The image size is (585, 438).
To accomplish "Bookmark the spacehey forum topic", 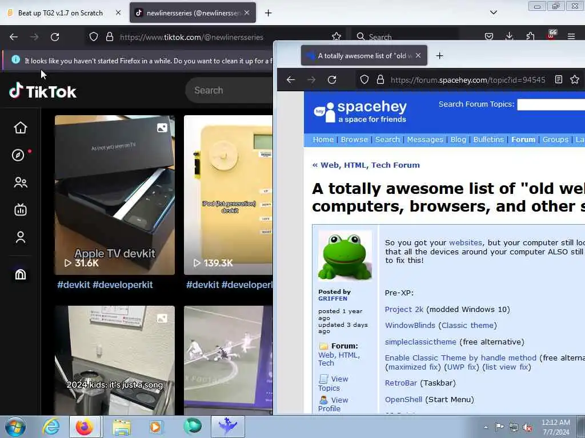I will [x=575, y=79].
